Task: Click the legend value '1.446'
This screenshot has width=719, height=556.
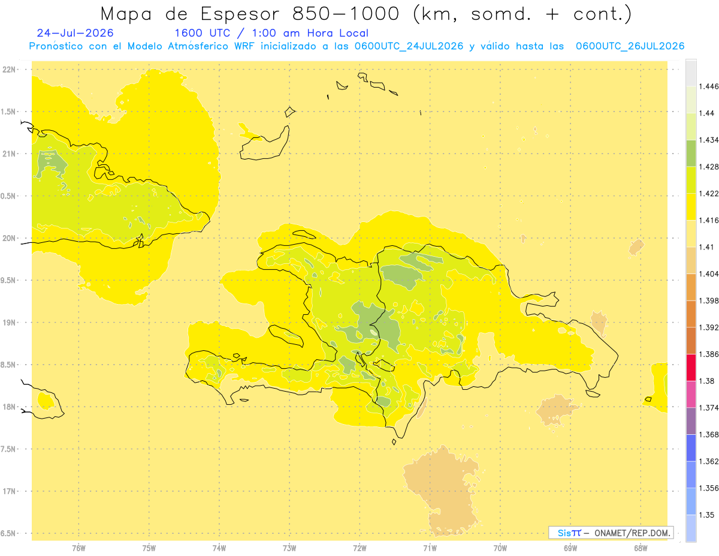Action: point(709,86)
